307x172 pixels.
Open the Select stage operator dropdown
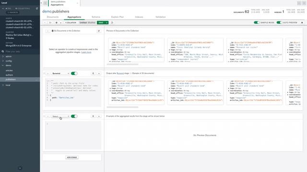click(x=60, y=117)
